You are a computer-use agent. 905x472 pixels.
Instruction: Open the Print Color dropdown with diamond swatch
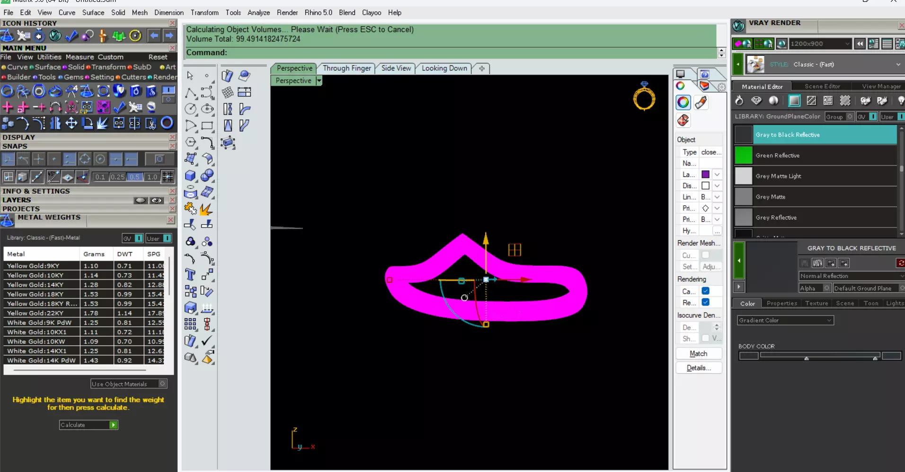pyautogui.click(x=717, y=208)
